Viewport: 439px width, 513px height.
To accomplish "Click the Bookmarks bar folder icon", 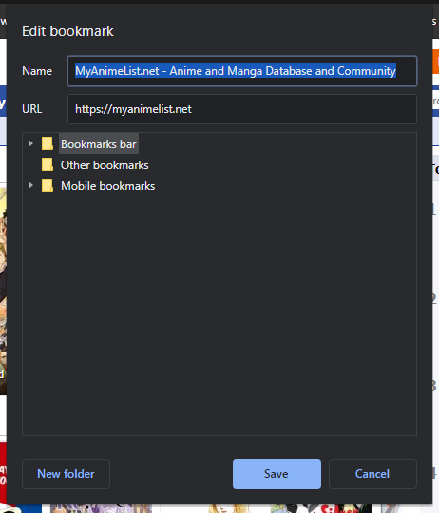I will (48, 143).
